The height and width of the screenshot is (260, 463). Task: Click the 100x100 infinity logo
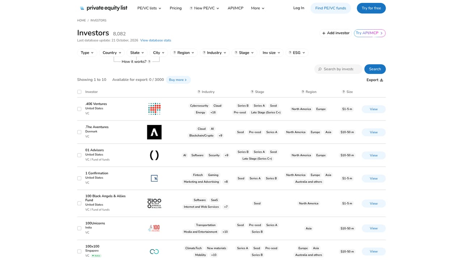154,251
